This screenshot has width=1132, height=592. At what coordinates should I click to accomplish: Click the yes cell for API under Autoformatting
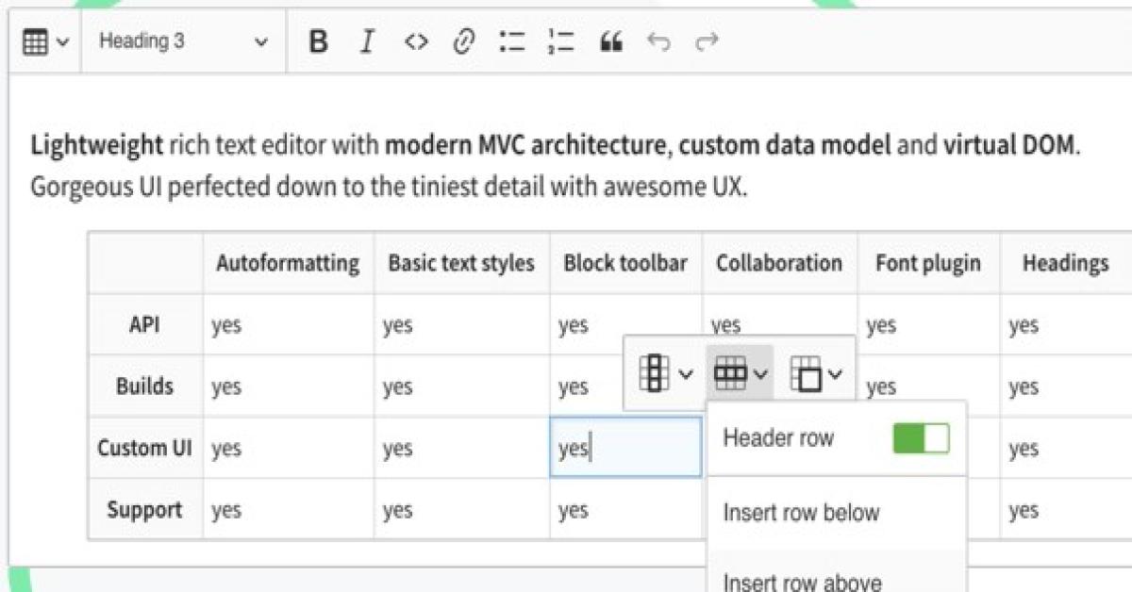(288, 325)
